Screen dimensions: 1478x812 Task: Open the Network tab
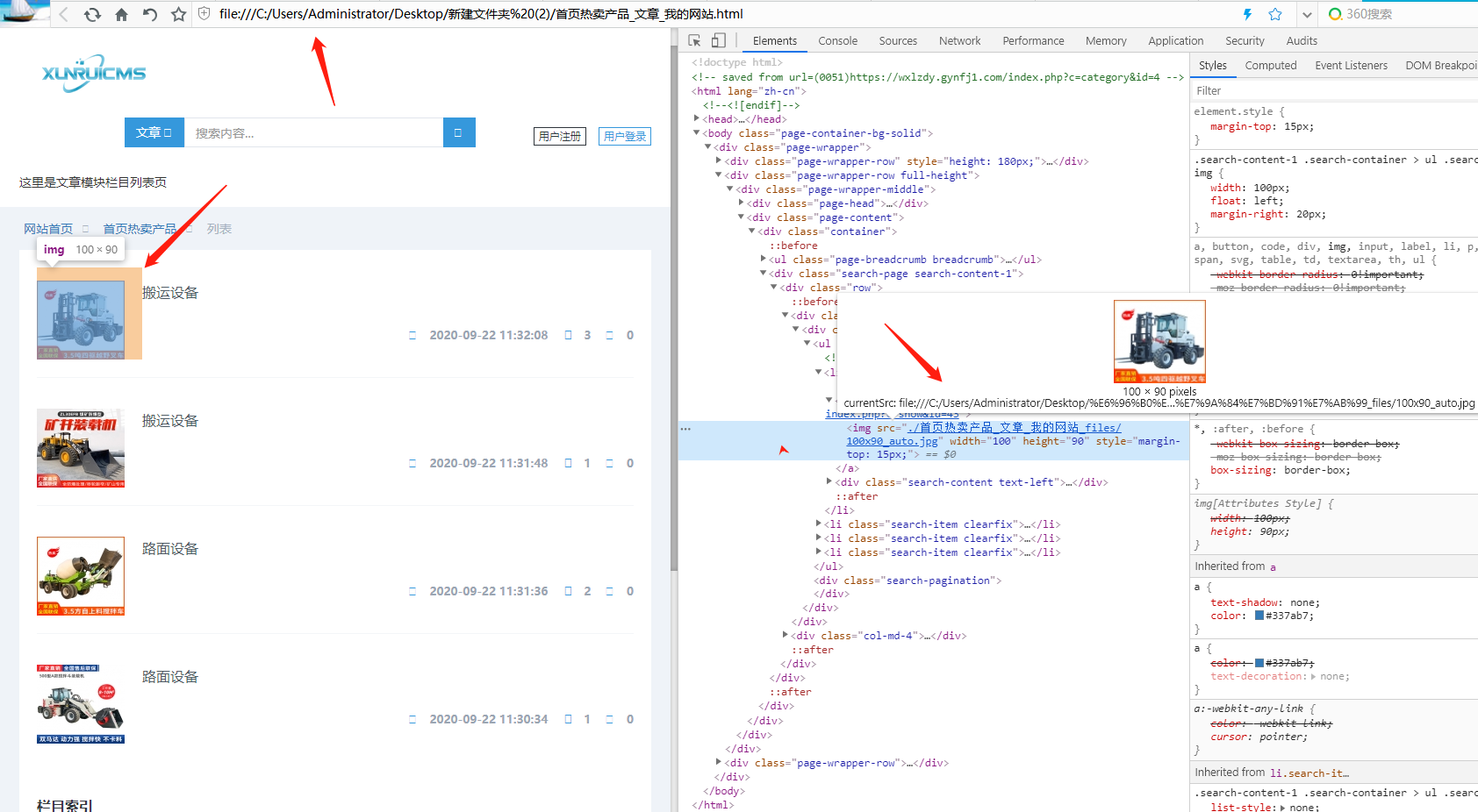(x=959, y=40)
